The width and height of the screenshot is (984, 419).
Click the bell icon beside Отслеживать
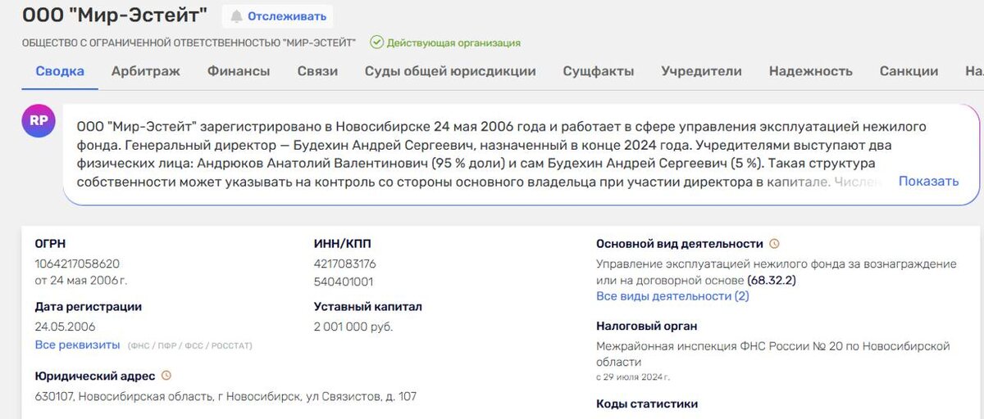point(236,16)
